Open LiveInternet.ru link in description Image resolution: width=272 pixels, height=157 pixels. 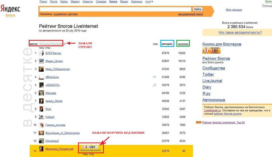pyautogui.click(x=213, y=110)
